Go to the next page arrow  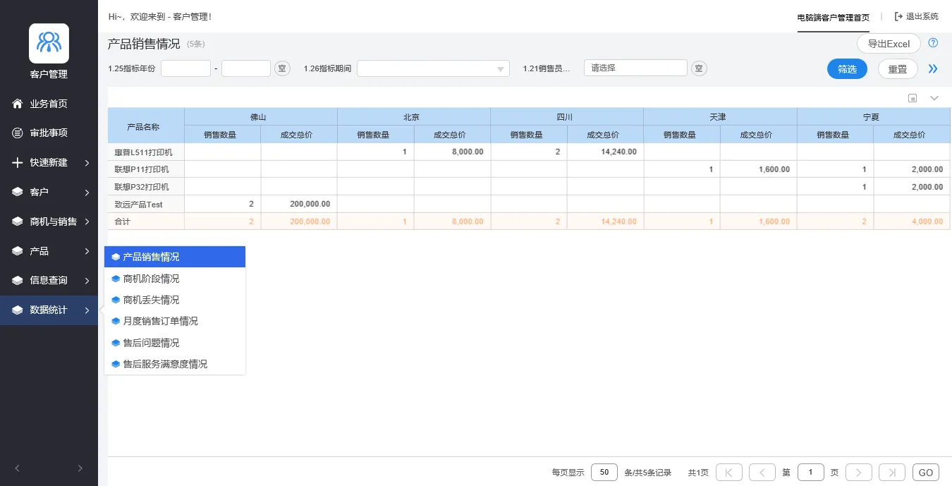pos(859,473)
